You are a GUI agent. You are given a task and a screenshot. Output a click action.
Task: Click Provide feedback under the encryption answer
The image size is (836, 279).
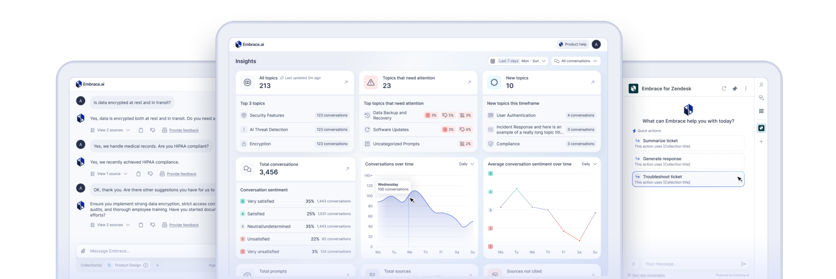[181, 130]
